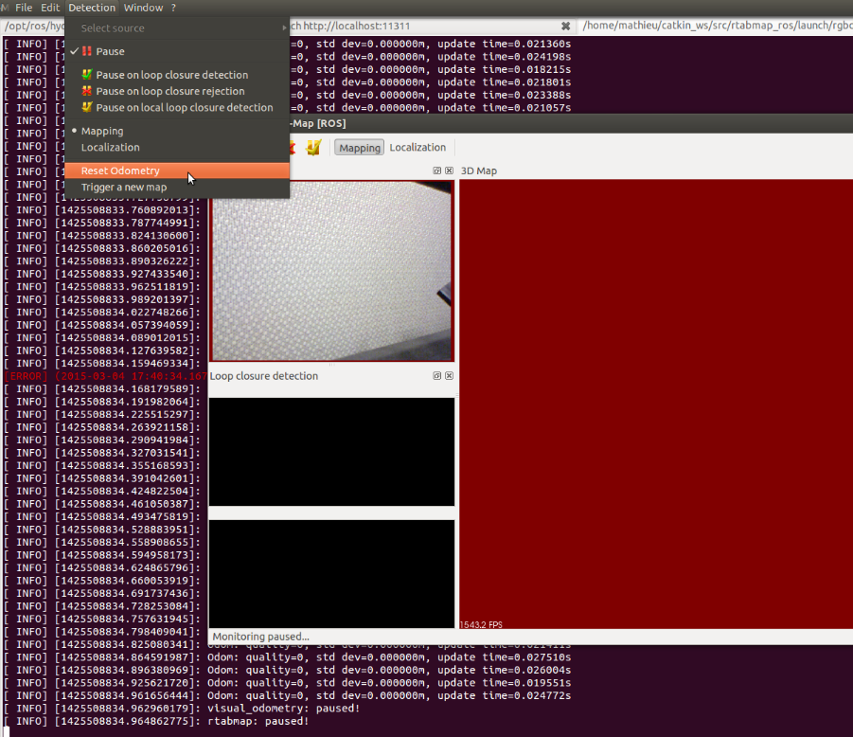Click the yellow local loop closure icon
This screenshot has width=853, height=737.
87,107
